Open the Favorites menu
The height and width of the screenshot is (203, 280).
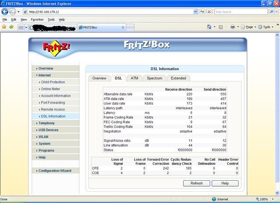[x=37, y=19]
